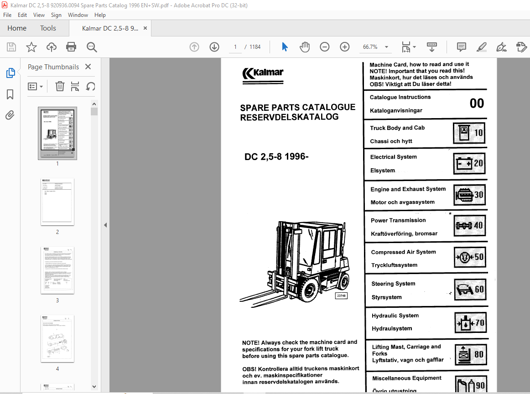This screenshot has width=530, height=394.
Task: Switch to the Tools tab
Action: [48, 28]
